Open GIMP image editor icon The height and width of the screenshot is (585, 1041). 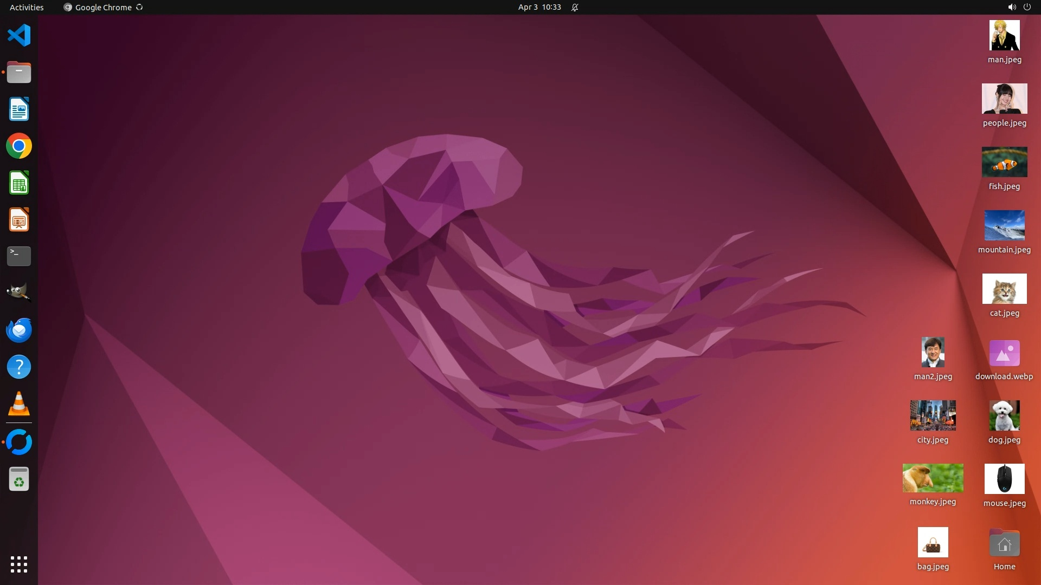19,293
